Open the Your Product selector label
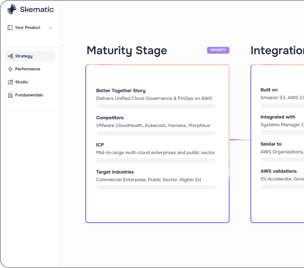304x268 pixels. (27, 27)
